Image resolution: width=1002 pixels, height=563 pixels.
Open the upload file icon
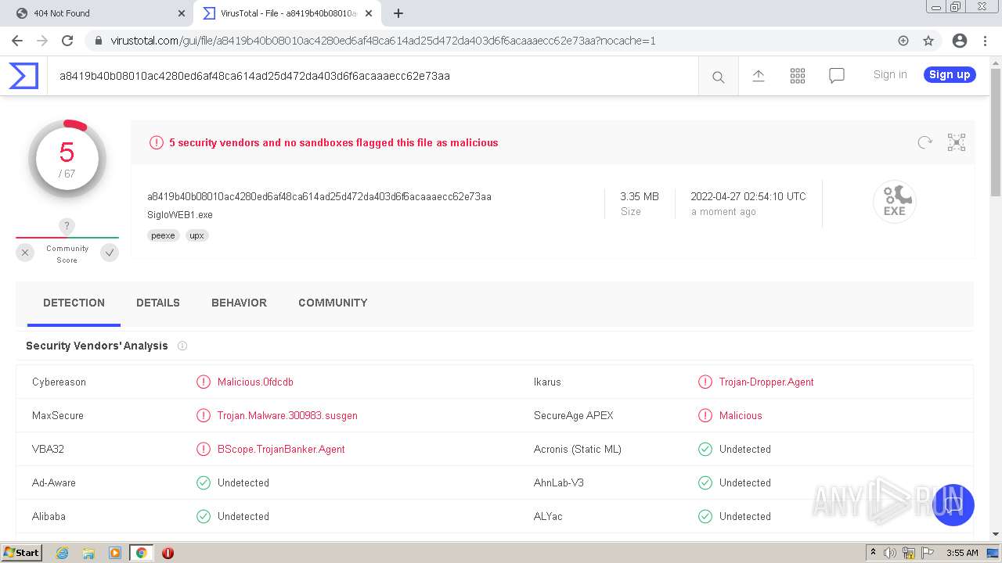click(758, 76)
